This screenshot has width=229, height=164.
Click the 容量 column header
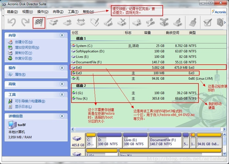coord(154,32)
